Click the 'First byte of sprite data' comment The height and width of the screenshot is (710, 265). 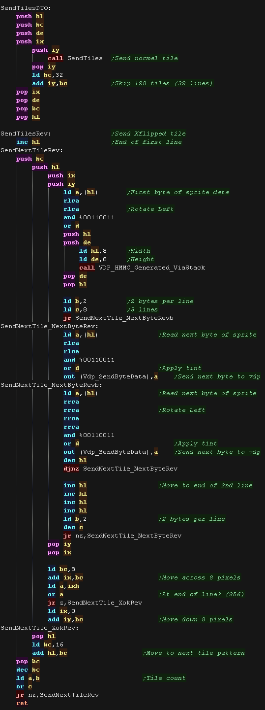[x=178, y=192]
